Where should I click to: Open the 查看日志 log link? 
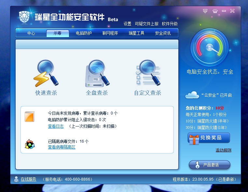[56, 126]
